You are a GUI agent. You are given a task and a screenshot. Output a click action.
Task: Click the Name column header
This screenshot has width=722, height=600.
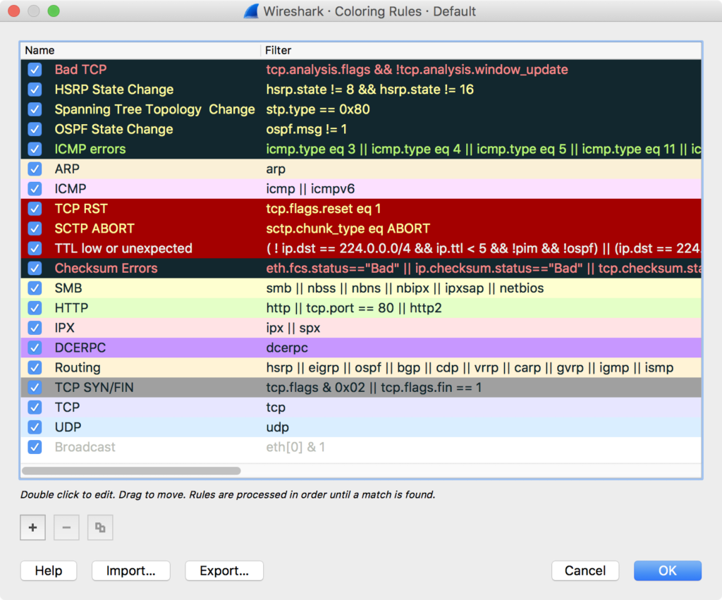coord(141,50)
